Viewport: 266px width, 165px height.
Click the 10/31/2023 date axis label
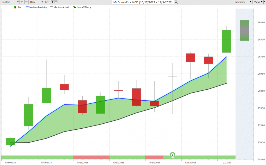(x=190, y=163)
